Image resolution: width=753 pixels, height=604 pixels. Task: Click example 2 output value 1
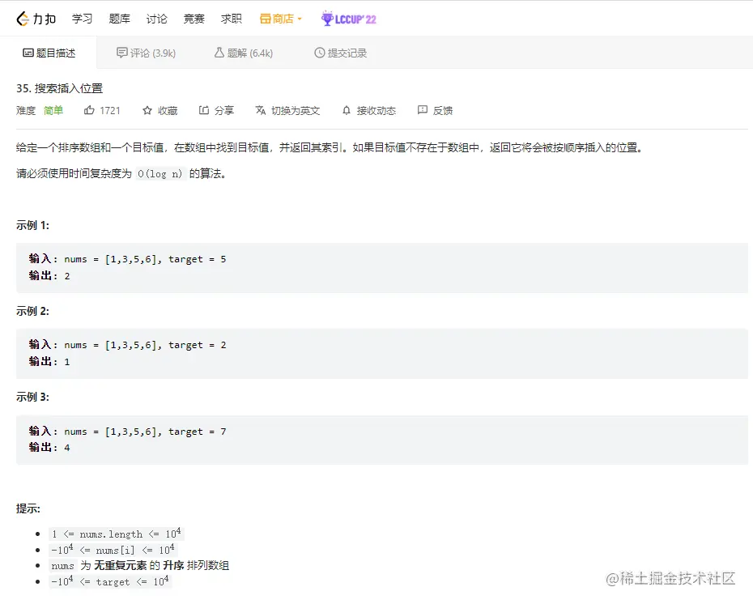coord(67,362)
